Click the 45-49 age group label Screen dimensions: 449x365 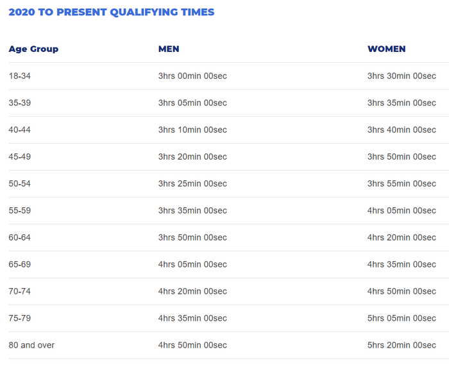pos(19,157)
